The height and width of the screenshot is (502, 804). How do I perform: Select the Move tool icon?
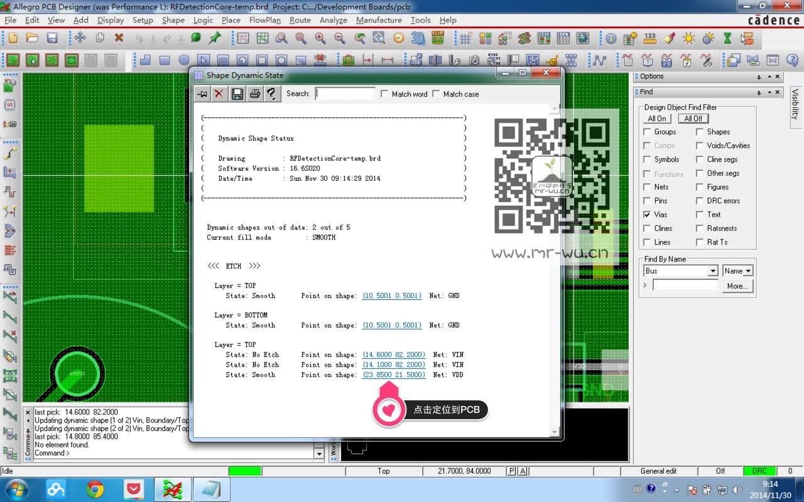tap(80, 38)
